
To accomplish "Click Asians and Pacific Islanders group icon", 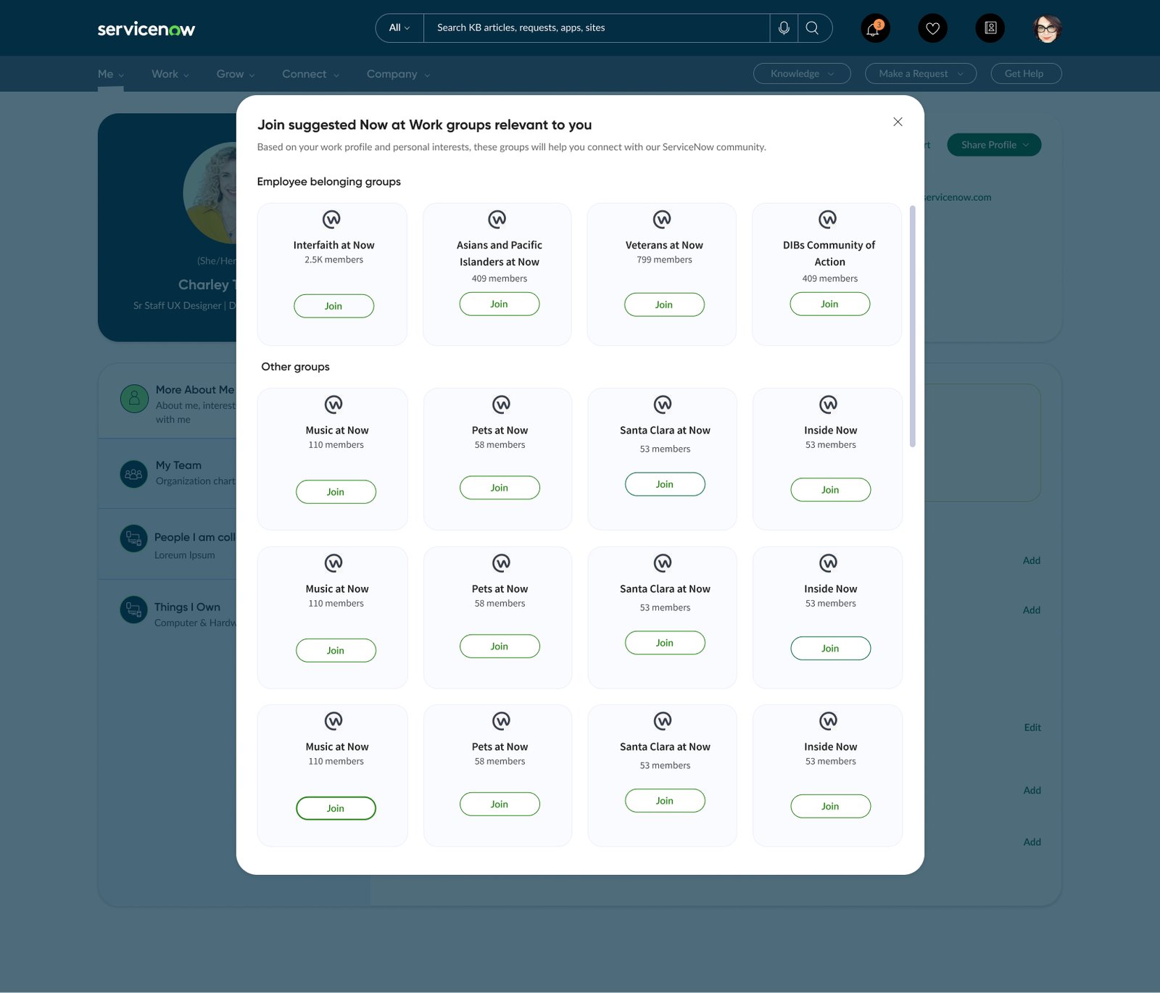I will click(x=497, y=219).
